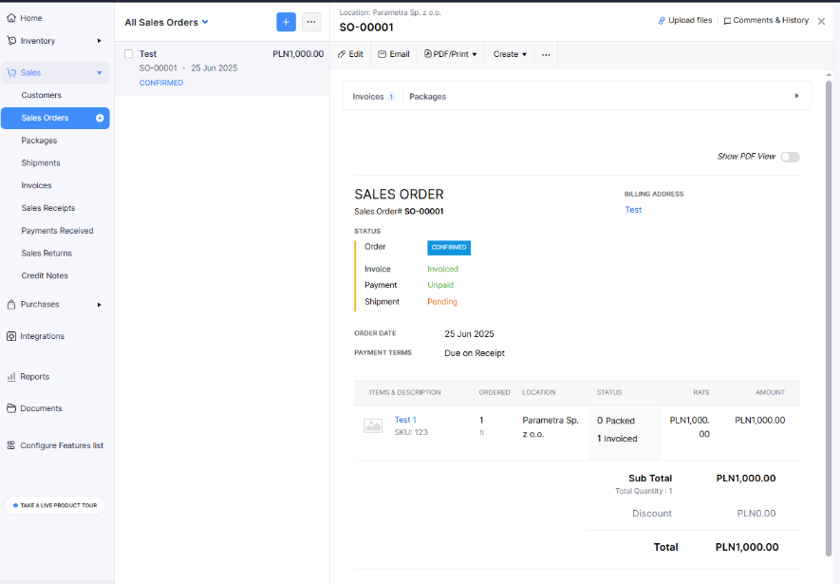This screenshot has height=584, width=840.
Task: Open Documents from its sidebar icon
Action: coord(12,408)
